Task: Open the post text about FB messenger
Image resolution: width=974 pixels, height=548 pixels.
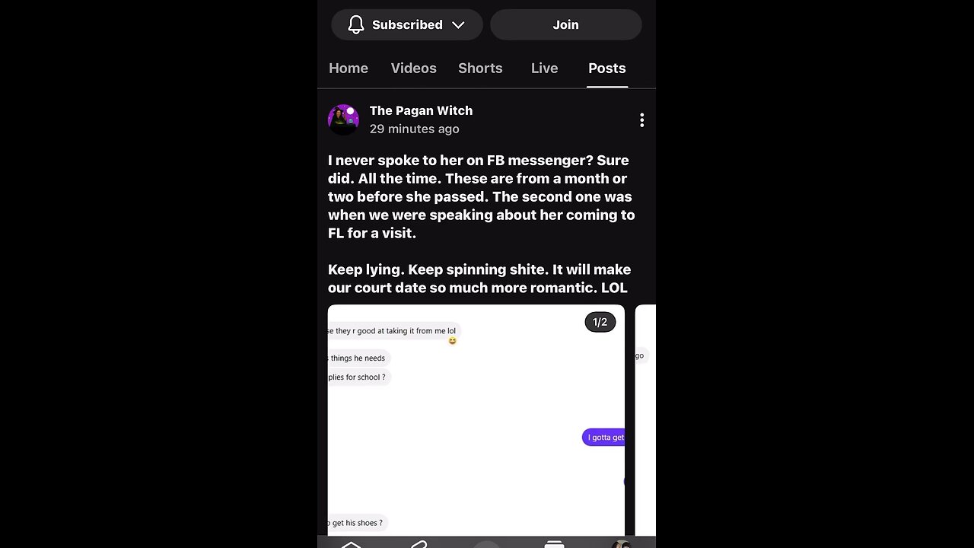Action: tap(481, 224)
